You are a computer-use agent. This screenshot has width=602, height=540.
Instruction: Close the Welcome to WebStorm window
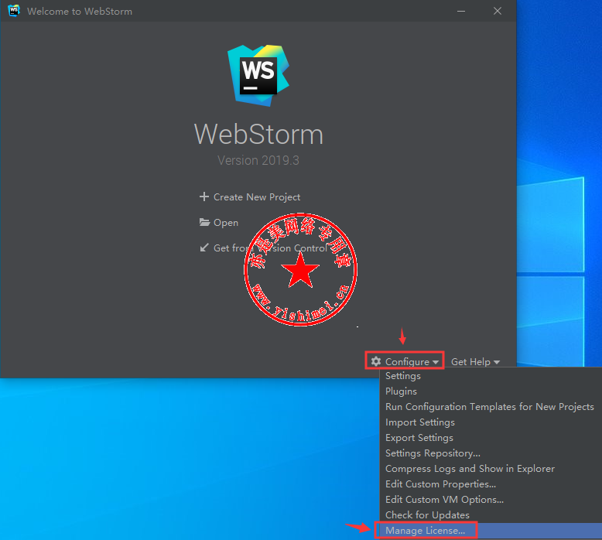tap(498, 11)
